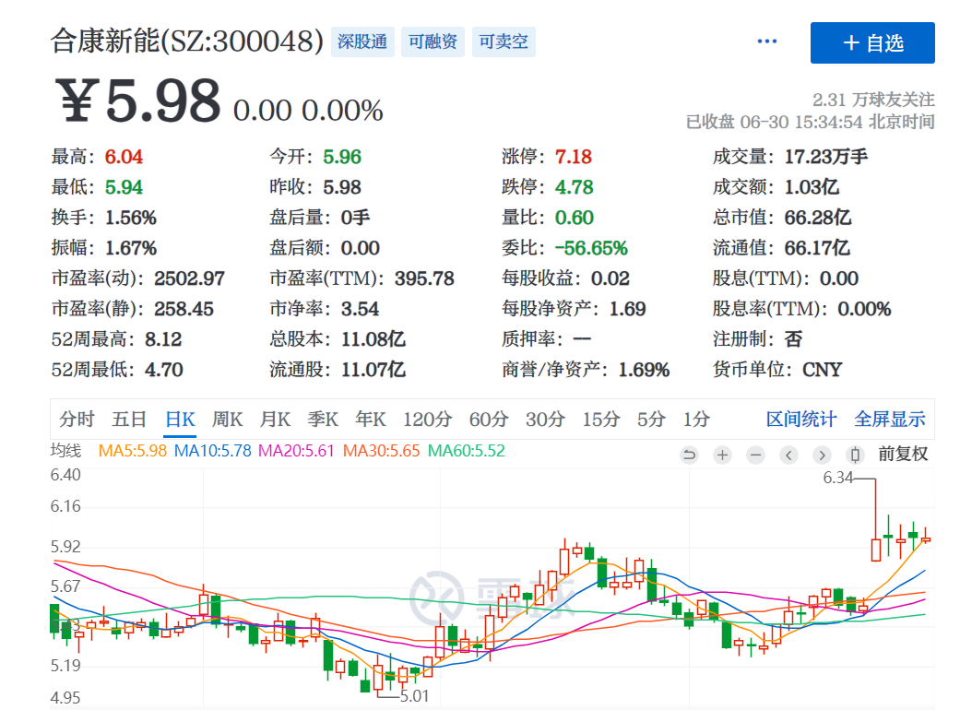Click the 深股通 tag

coord(362,41)
